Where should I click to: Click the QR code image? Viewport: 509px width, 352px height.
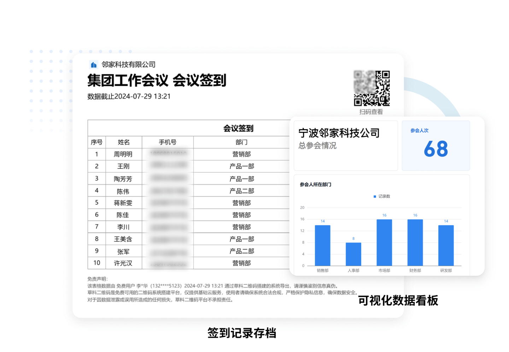pyautogui.click(x=371, y=88)
